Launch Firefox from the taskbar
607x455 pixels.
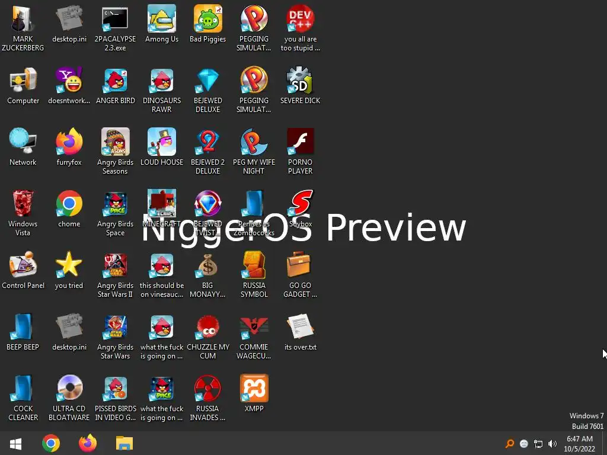tap(88, 443)
